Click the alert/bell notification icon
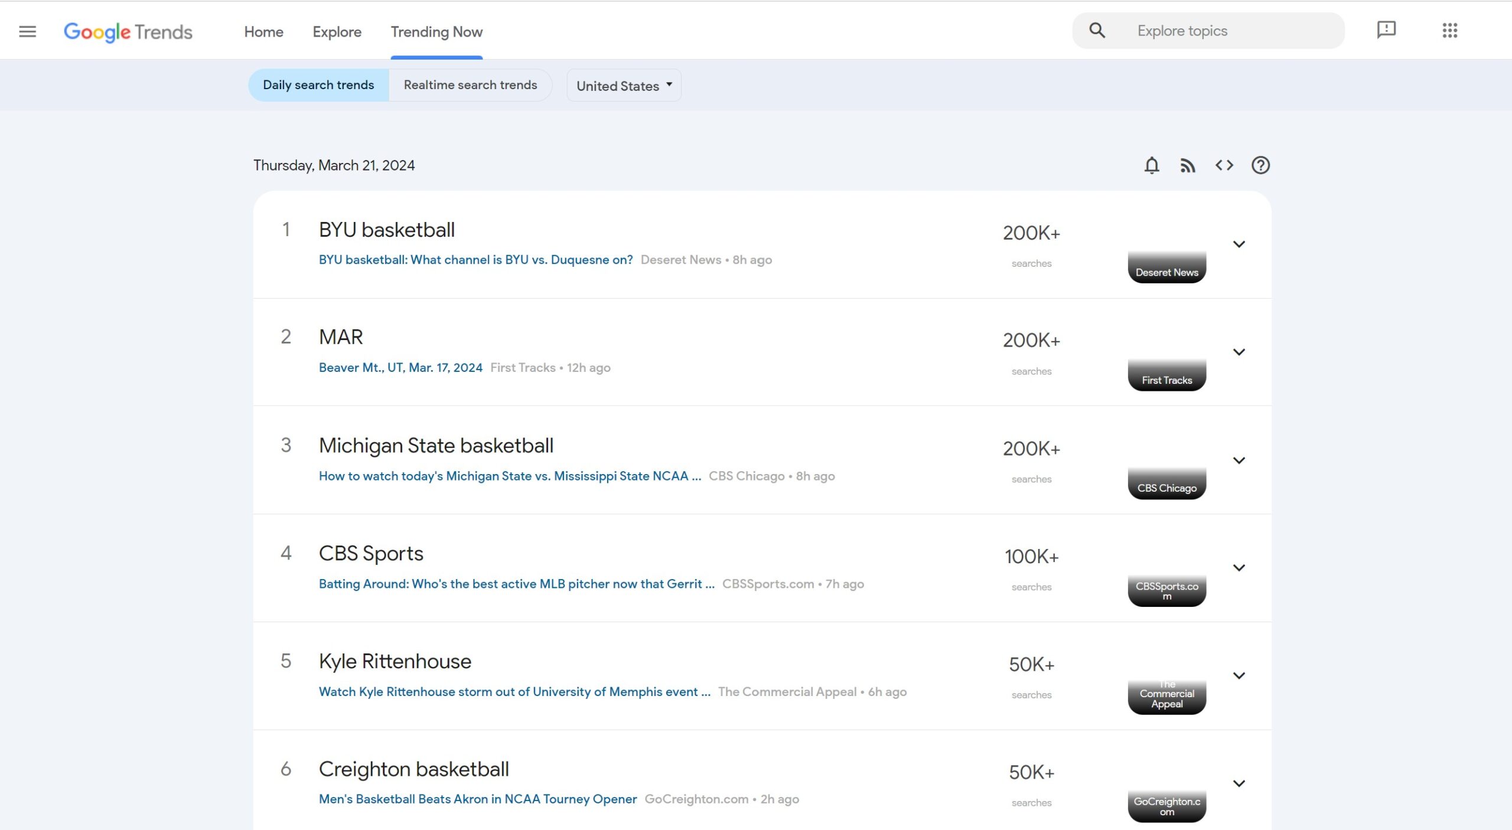This screenshot has width=1512, height=830. point(1152,165)
